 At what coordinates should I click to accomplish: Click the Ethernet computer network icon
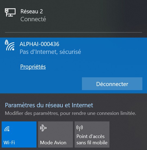click(10, 12)
